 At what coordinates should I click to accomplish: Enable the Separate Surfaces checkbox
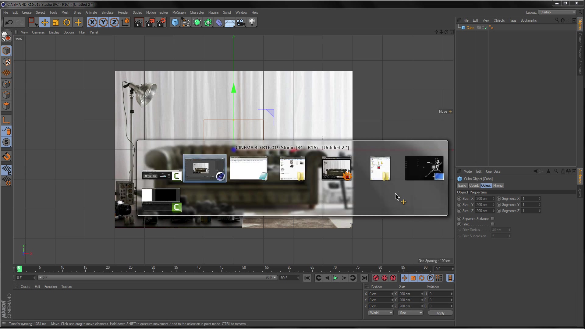coord(493,218)
